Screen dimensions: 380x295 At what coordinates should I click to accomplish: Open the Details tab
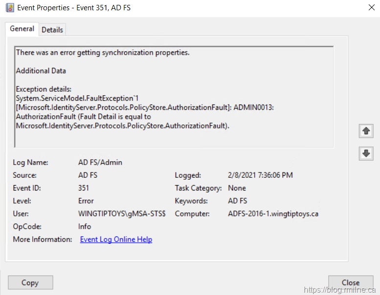52,30
